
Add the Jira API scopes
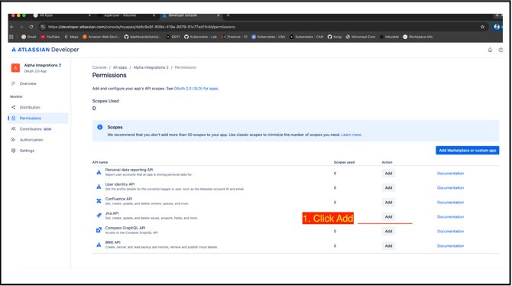388,216
